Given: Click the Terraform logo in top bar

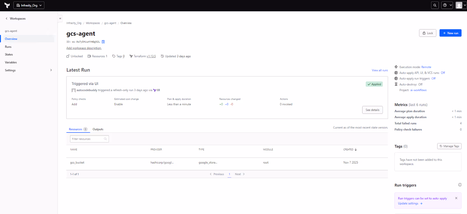Looking at the screenshot, I should click(x=7, y=5).
